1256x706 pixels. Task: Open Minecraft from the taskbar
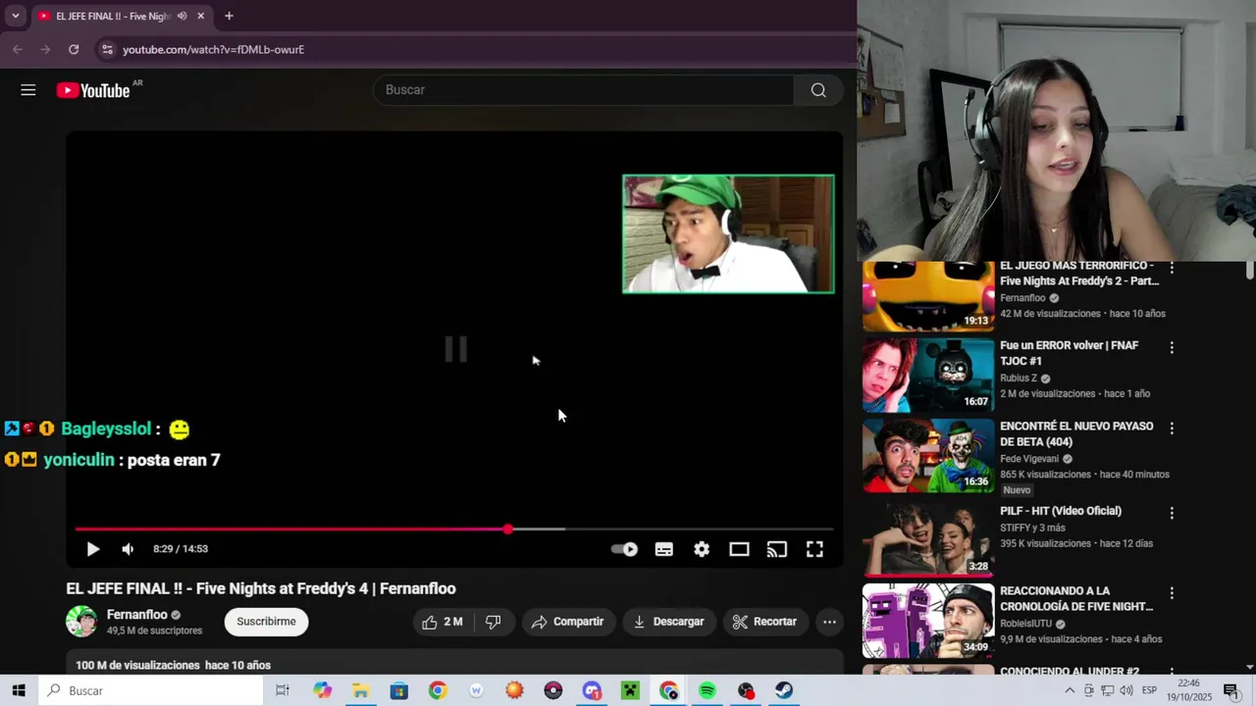click(630, 690)
